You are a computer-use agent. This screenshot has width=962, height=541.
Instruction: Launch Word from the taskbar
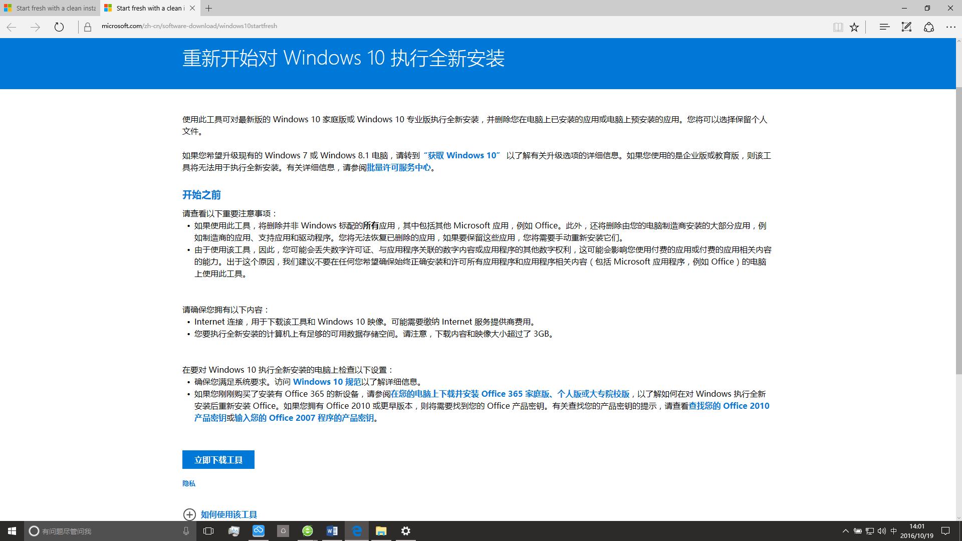332,531
